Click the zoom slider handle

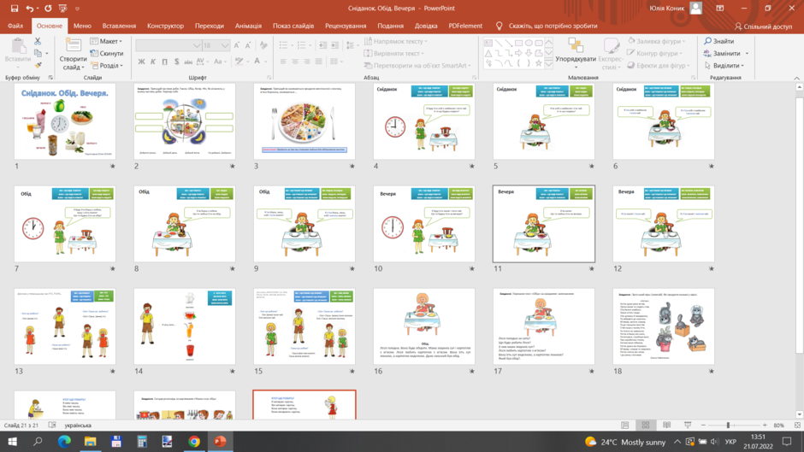728,426
